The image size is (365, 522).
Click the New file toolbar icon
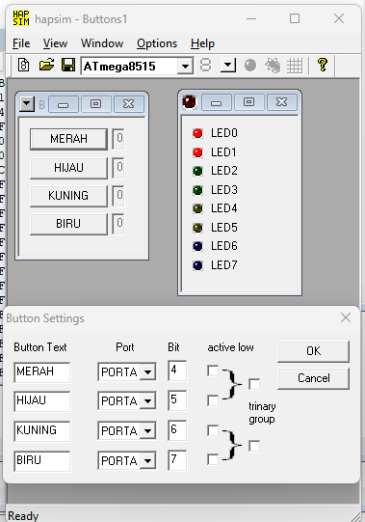pyautogui.click(x=24, y=65)
